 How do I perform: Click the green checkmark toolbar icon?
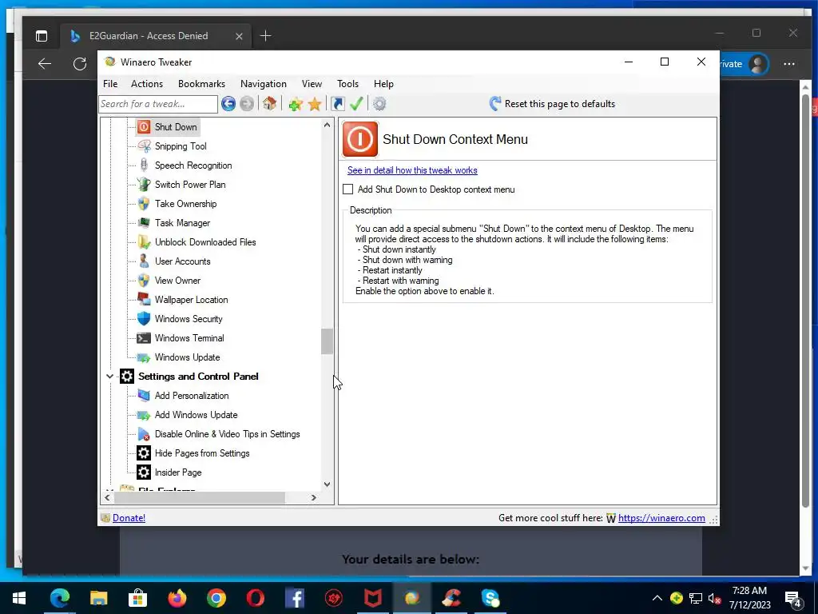(356, 104)
